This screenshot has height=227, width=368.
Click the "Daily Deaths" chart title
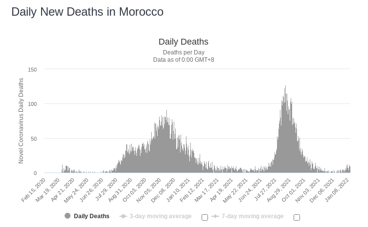tap(184, 42)
